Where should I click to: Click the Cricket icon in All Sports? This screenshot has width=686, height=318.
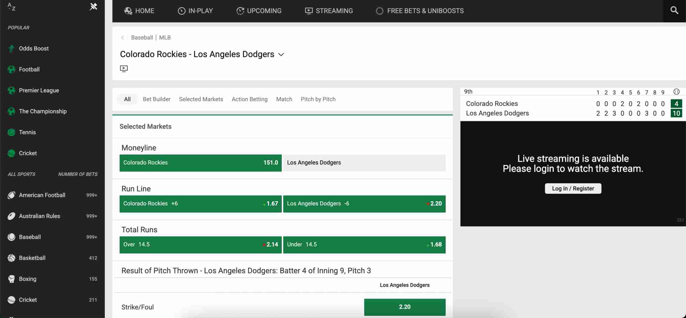pyautogui.click(x=11, y=300)
